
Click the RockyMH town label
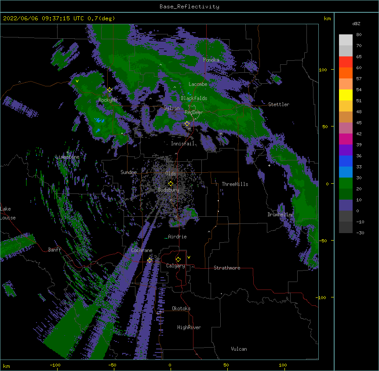pos(108,100)
